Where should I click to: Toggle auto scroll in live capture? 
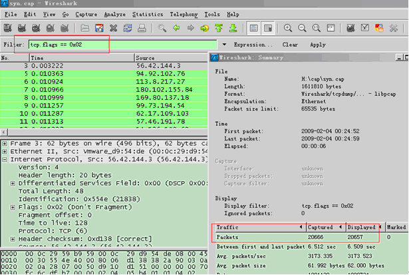tap(268, 28)
